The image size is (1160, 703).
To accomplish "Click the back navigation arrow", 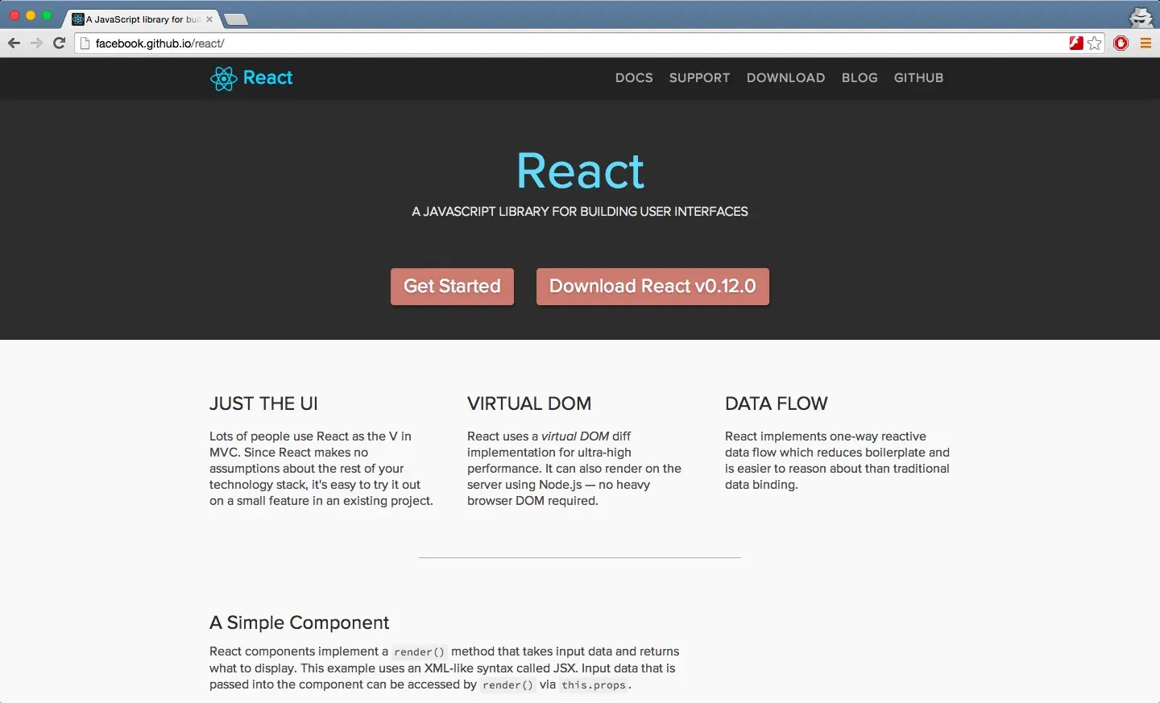I will coord(14,43).
